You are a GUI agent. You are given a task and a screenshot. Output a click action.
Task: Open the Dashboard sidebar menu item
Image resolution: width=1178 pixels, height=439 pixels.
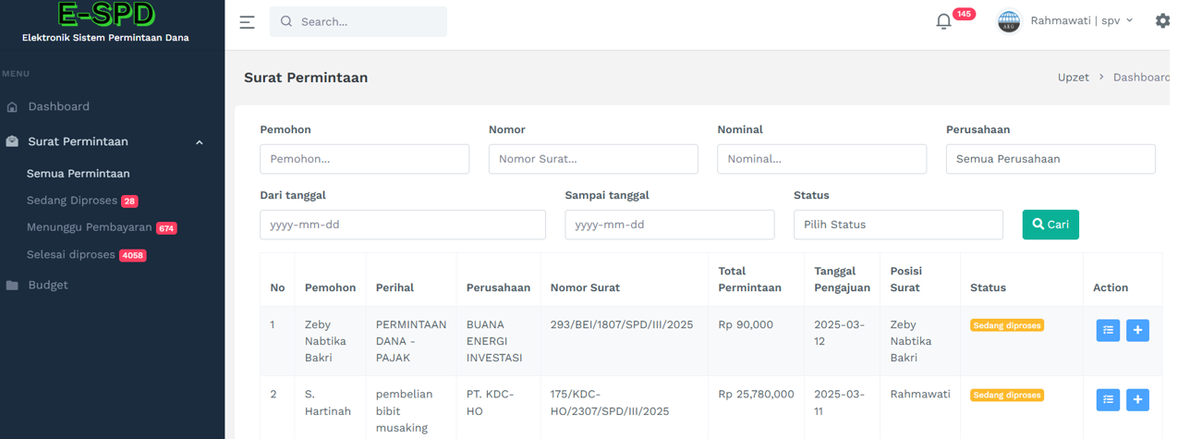point(58,106)
